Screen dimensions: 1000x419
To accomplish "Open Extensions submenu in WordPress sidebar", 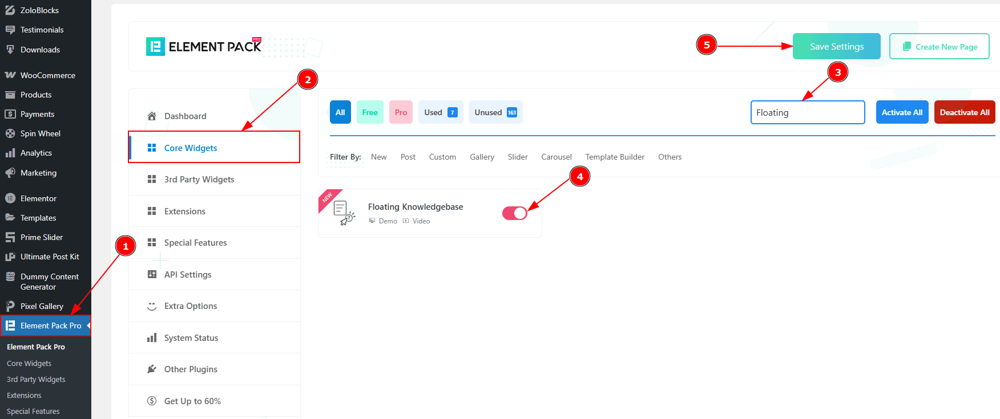I will pyautogui.click(x=24, y=395).
